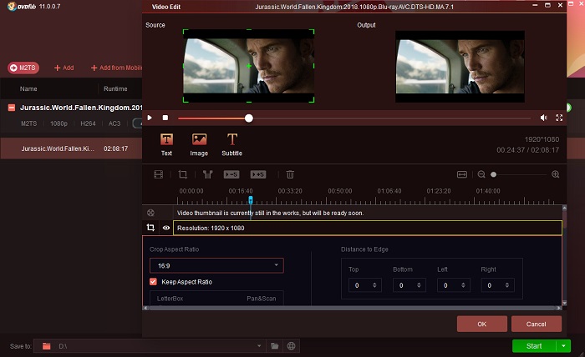The width and height of the screenshot is (585, 357).
Task: Step back five seconds button
Action: pos(231,174)
